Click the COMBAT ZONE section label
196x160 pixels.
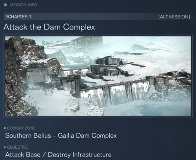pyautogui.click(x=21, y=128)
